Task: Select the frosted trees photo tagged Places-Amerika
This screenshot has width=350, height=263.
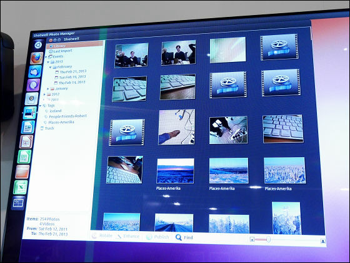Action: 284,170
